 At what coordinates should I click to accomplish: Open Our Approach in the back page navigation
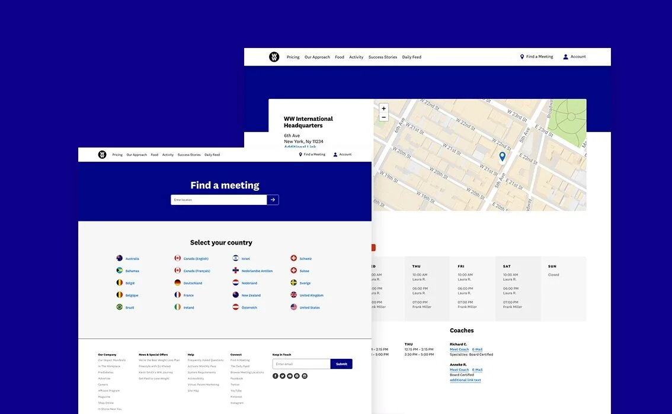(x=317, y=57)
